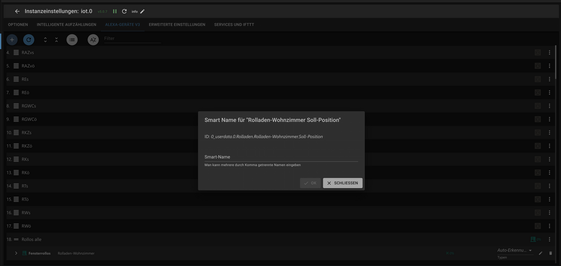
Task: Open three-dot menu for RKs row
Action: pos(550,159)
